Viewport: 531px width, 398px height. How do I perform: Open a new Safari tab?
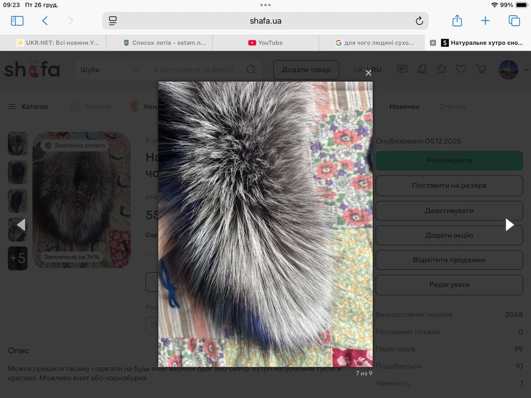point(485,21)
